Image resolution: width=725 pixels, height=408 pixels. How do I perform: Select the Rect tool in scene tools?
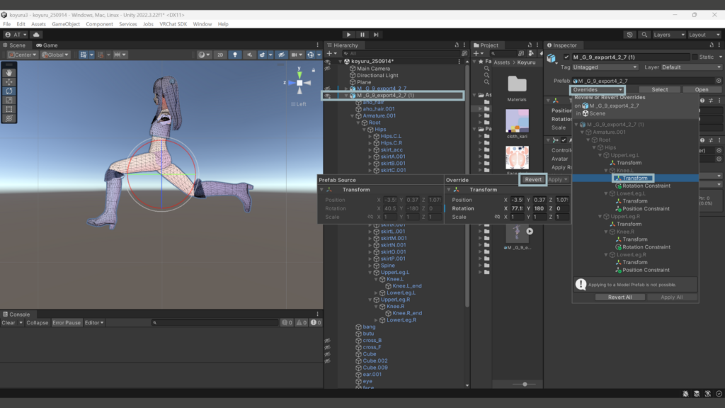tap(9, 109)
